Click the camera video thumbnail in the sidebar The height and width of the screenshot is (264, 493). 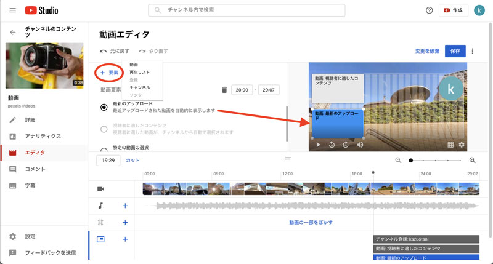44,66
